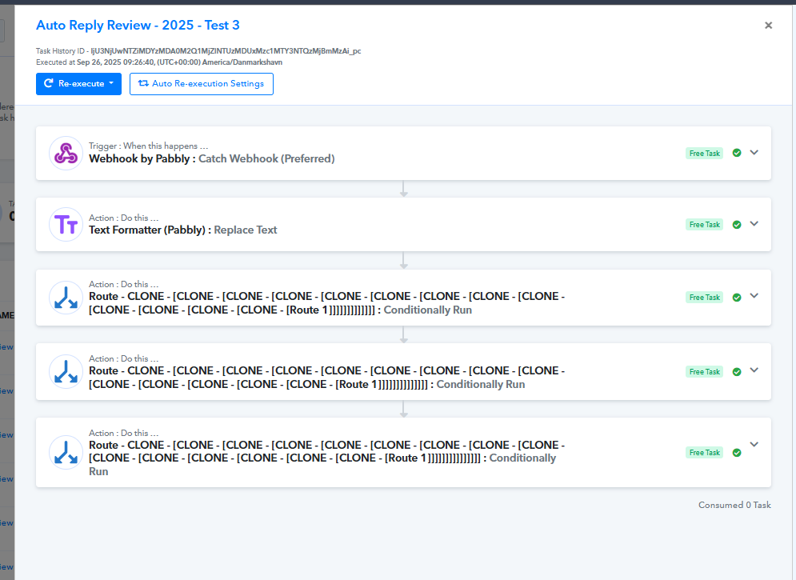Click the Text Formatter purple Tt icon
The width and height of the screenshot is (796, 580).
point(66,224)
